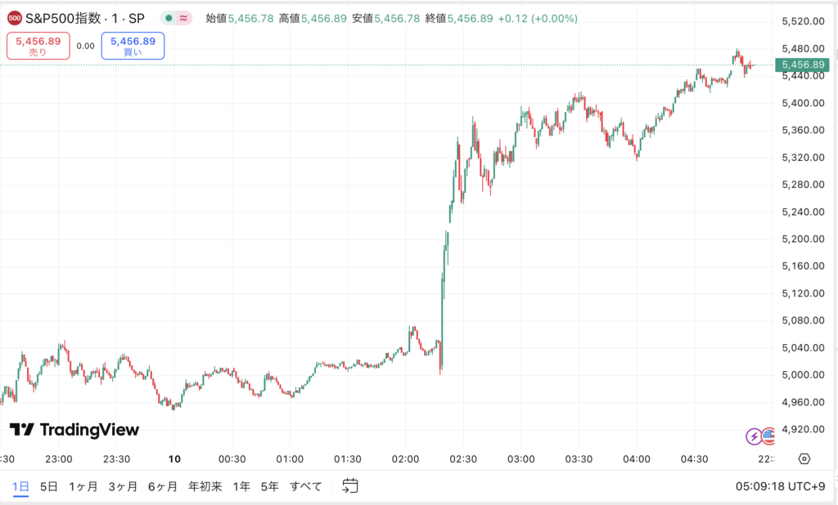The width and height of the screenshot is (838, 505).
Task: Open chart settings hexagon gear icon
Action: [x=804, y=458]
